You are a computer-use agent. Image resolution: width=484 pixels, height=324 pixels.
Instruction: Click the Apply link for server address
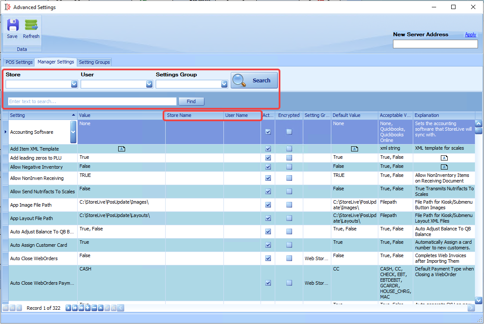pos(471,35)
